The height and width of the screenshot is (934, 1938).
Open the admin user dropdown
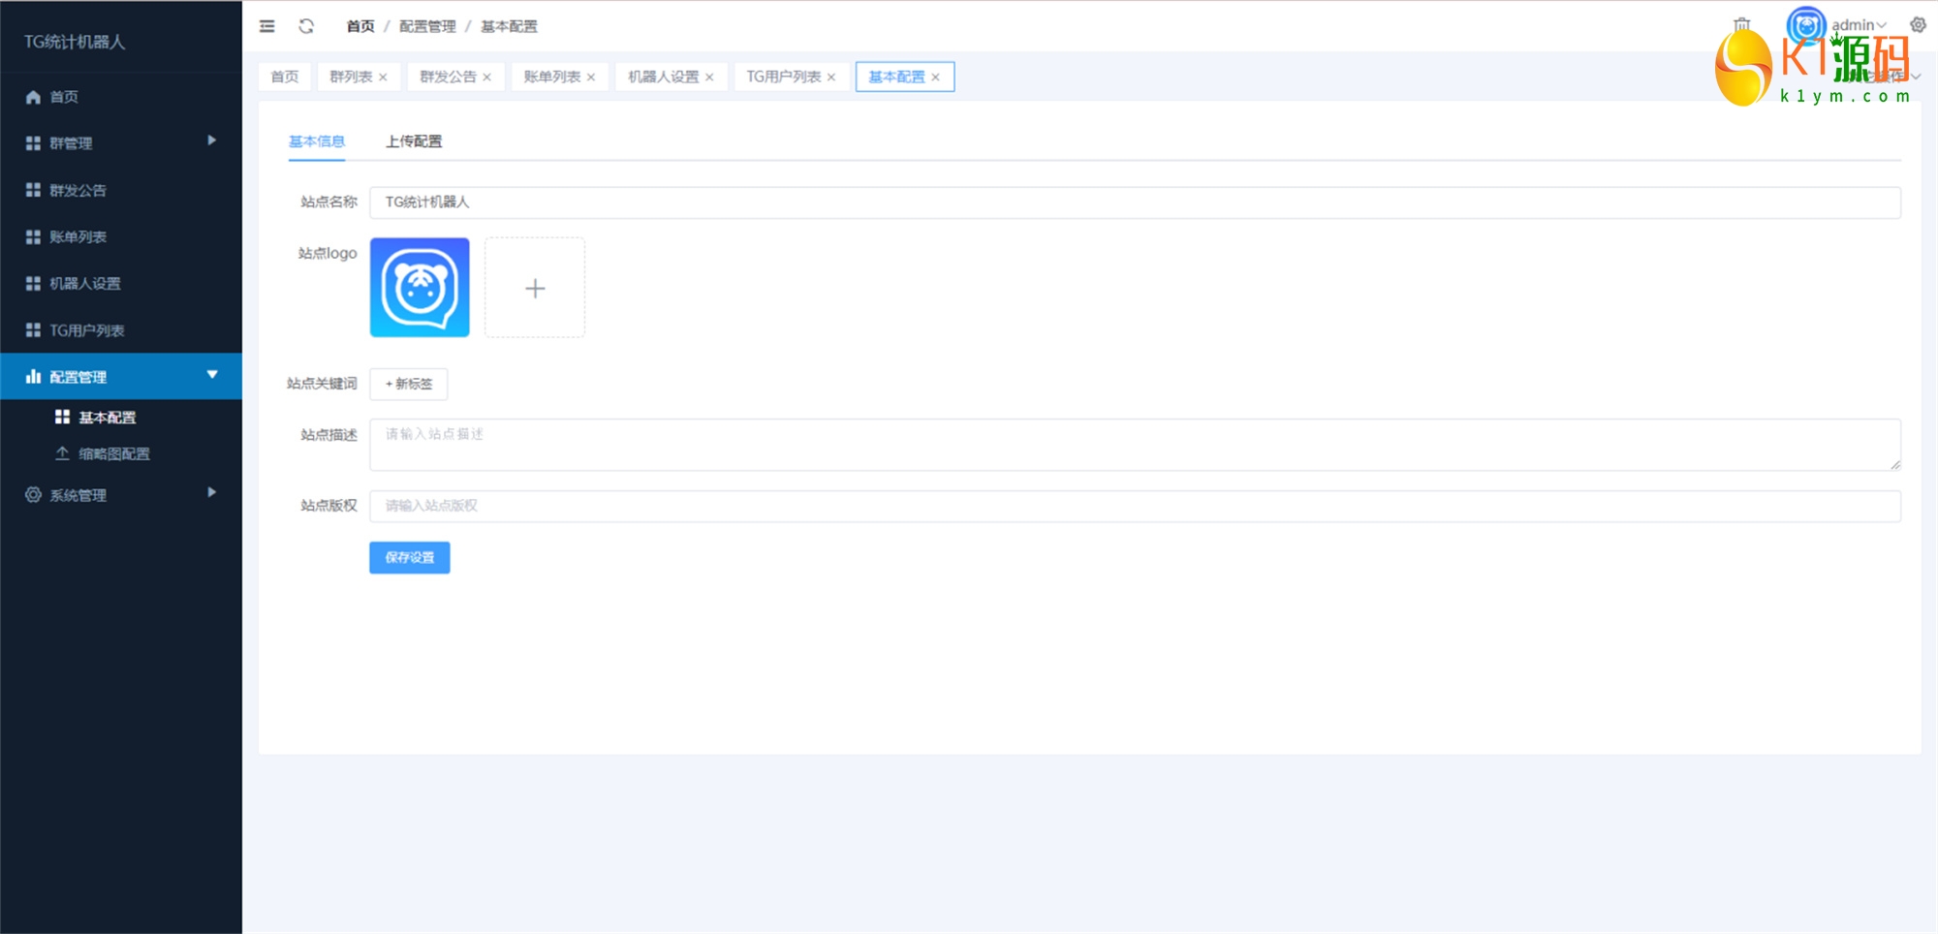1859,25
